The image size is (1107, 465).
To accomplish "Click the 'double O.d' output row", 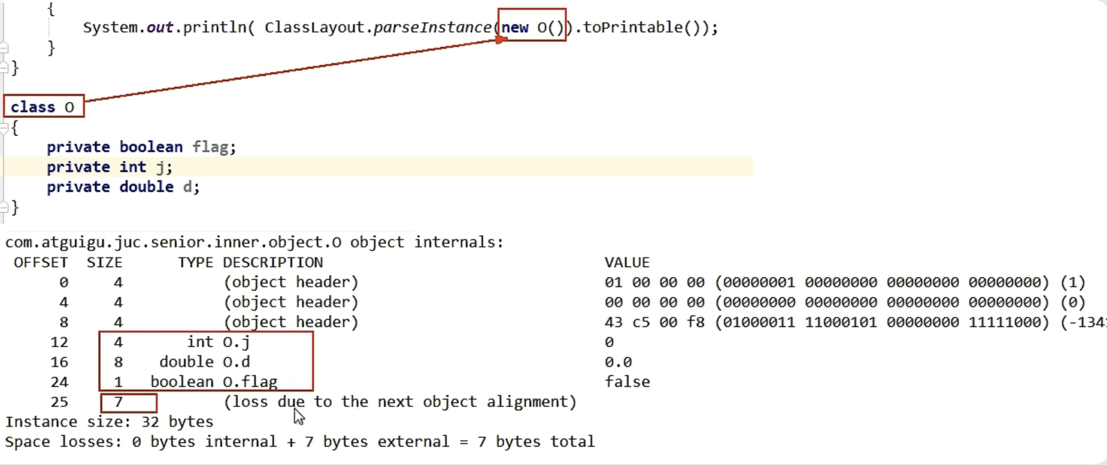I will click(x=204, y=362).
